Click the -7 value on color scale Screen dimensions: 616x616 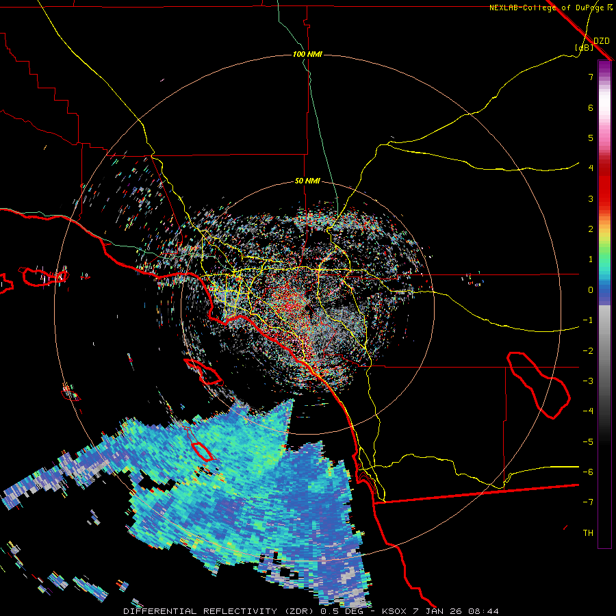tap(588, 502)
